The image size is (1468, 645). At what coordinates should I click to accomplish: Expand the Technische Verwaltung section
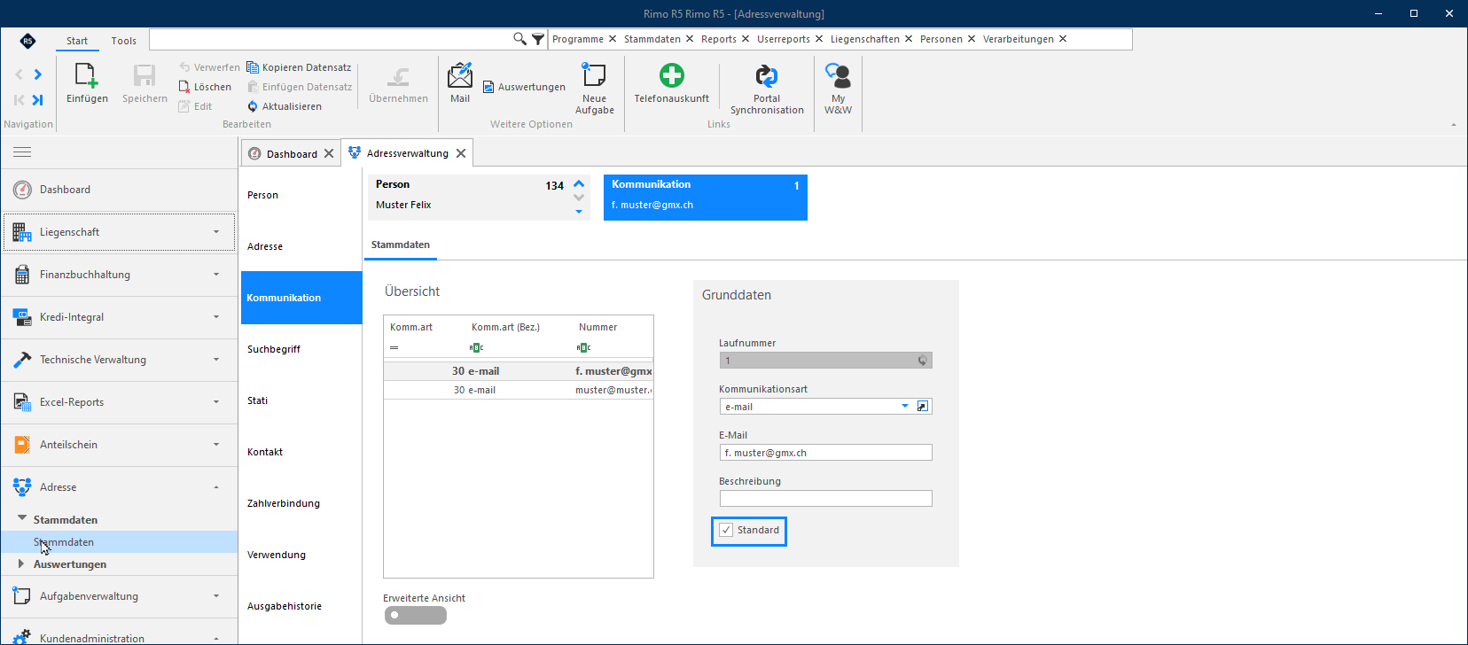click(120, 360)
